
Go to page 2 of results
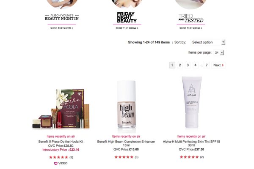(180, 65)
